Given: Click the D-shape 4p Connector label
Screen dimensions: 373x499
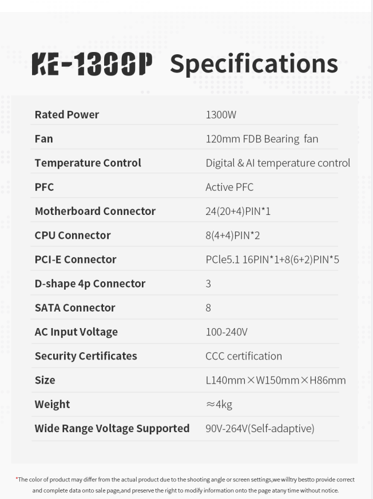Looking at the screenshot, I should click(x=90, y=284).
